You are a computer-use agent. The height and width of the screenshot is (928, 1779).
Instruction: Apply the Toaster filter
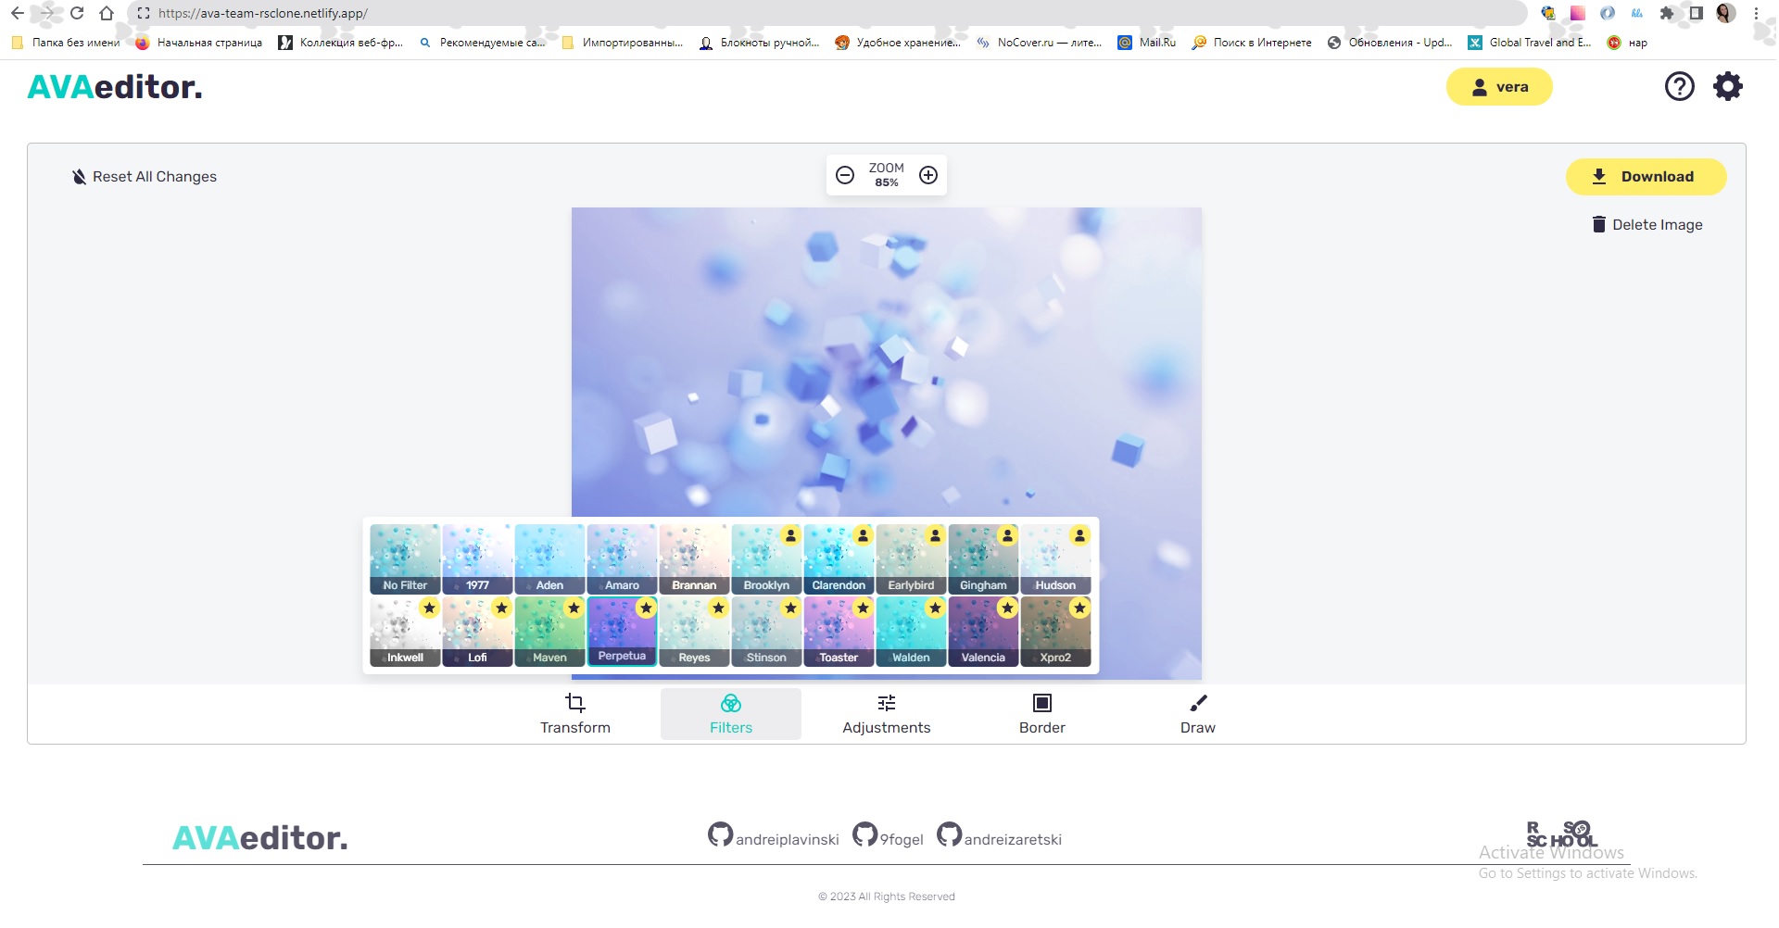839,632
